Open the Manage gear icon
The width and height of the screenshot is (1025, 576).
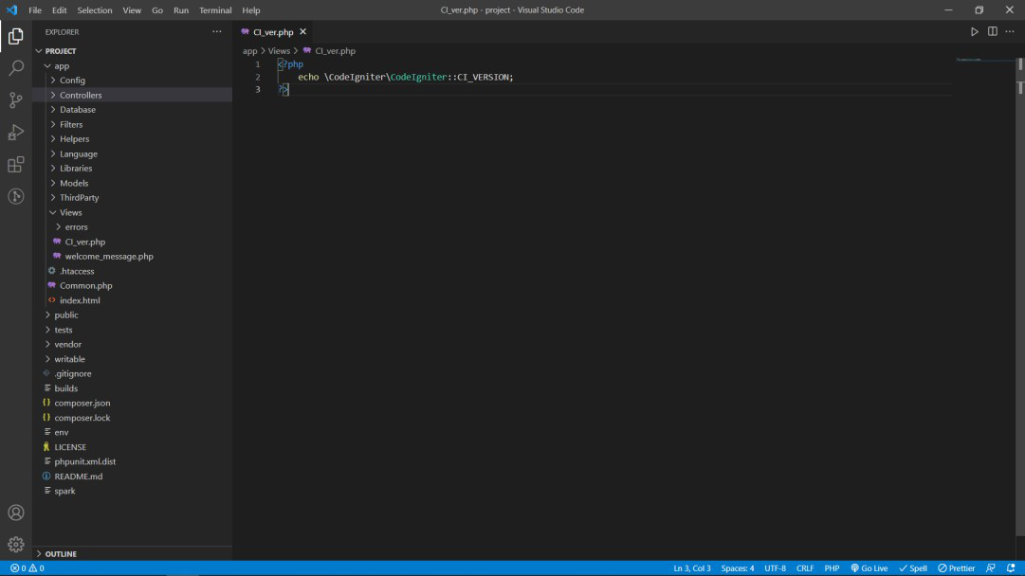(x=16, y=544)
